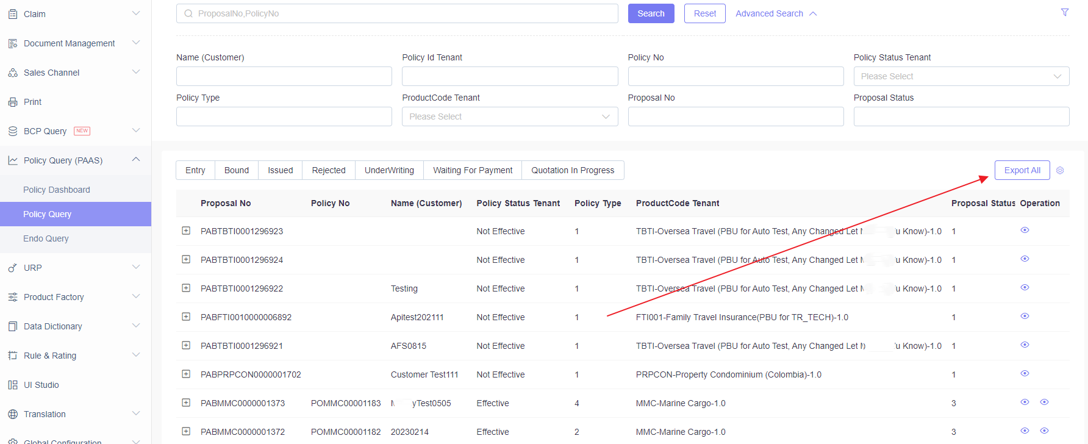Click the Reset button

pos(705,13)
